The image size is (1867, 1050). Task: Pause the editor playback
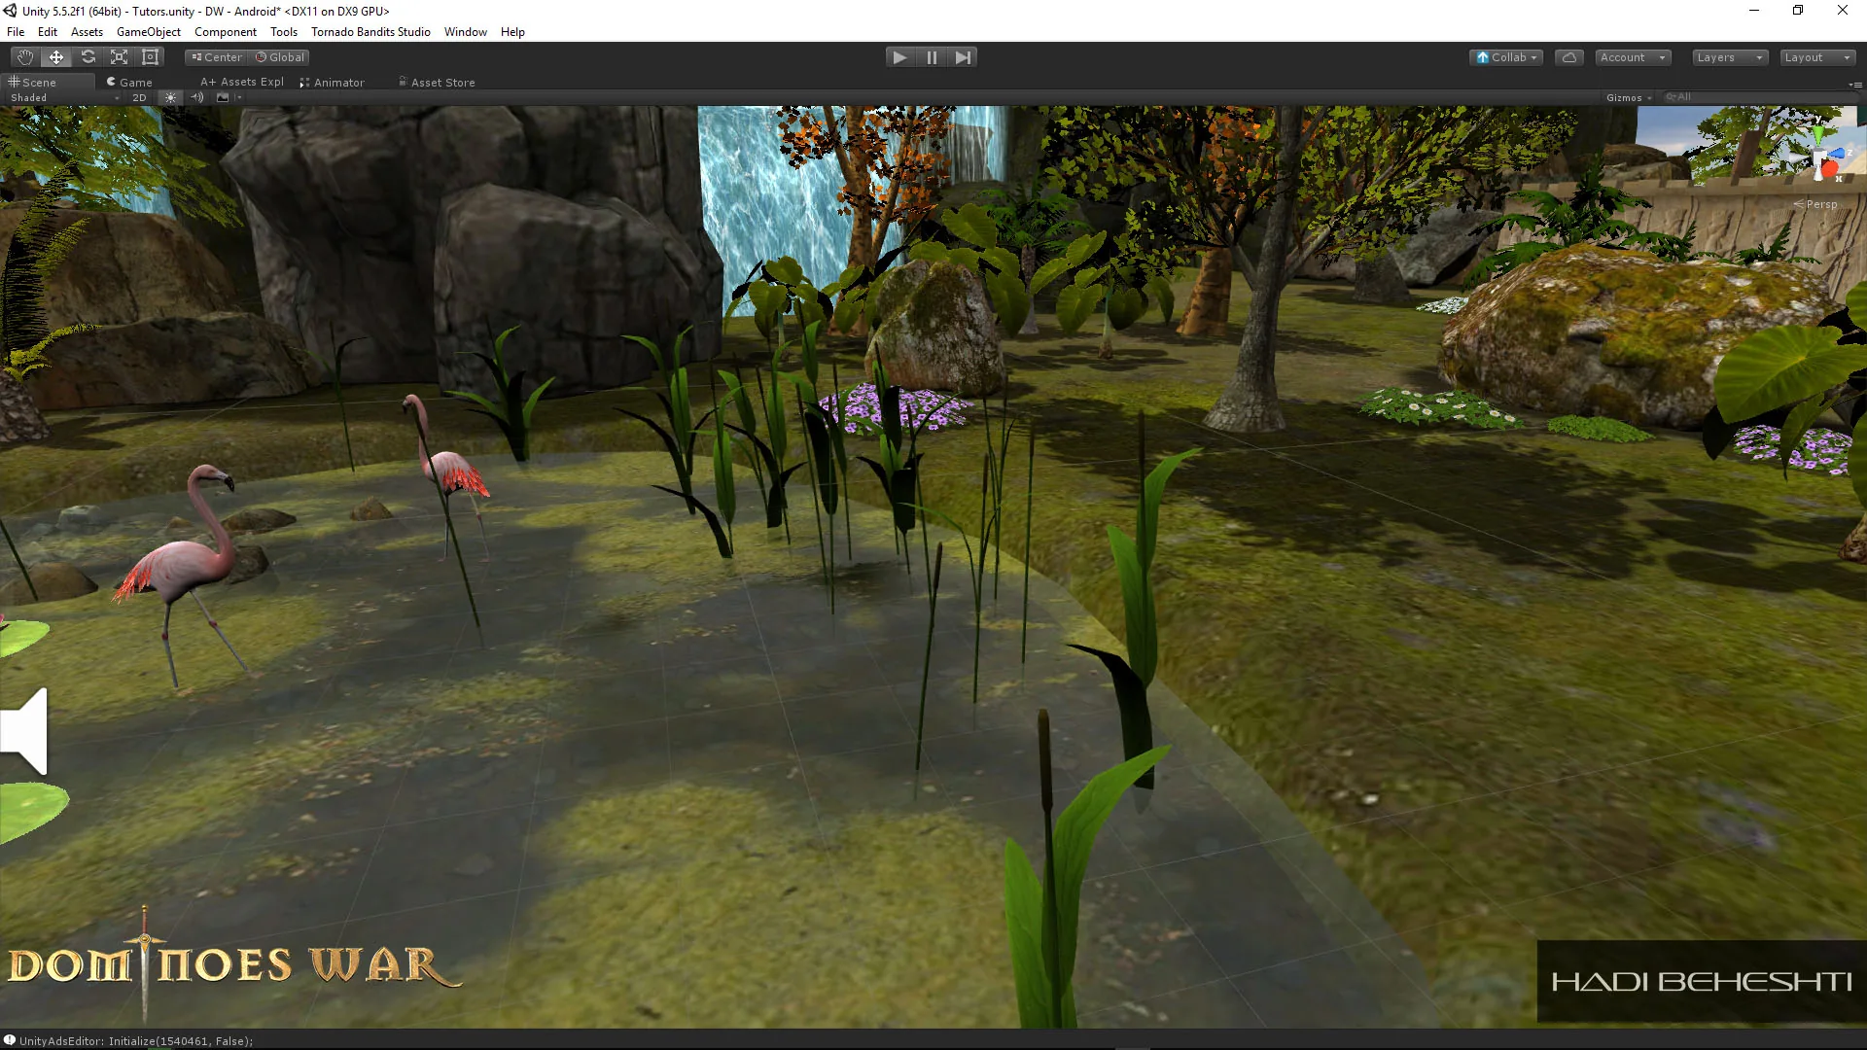click(932, 57)
